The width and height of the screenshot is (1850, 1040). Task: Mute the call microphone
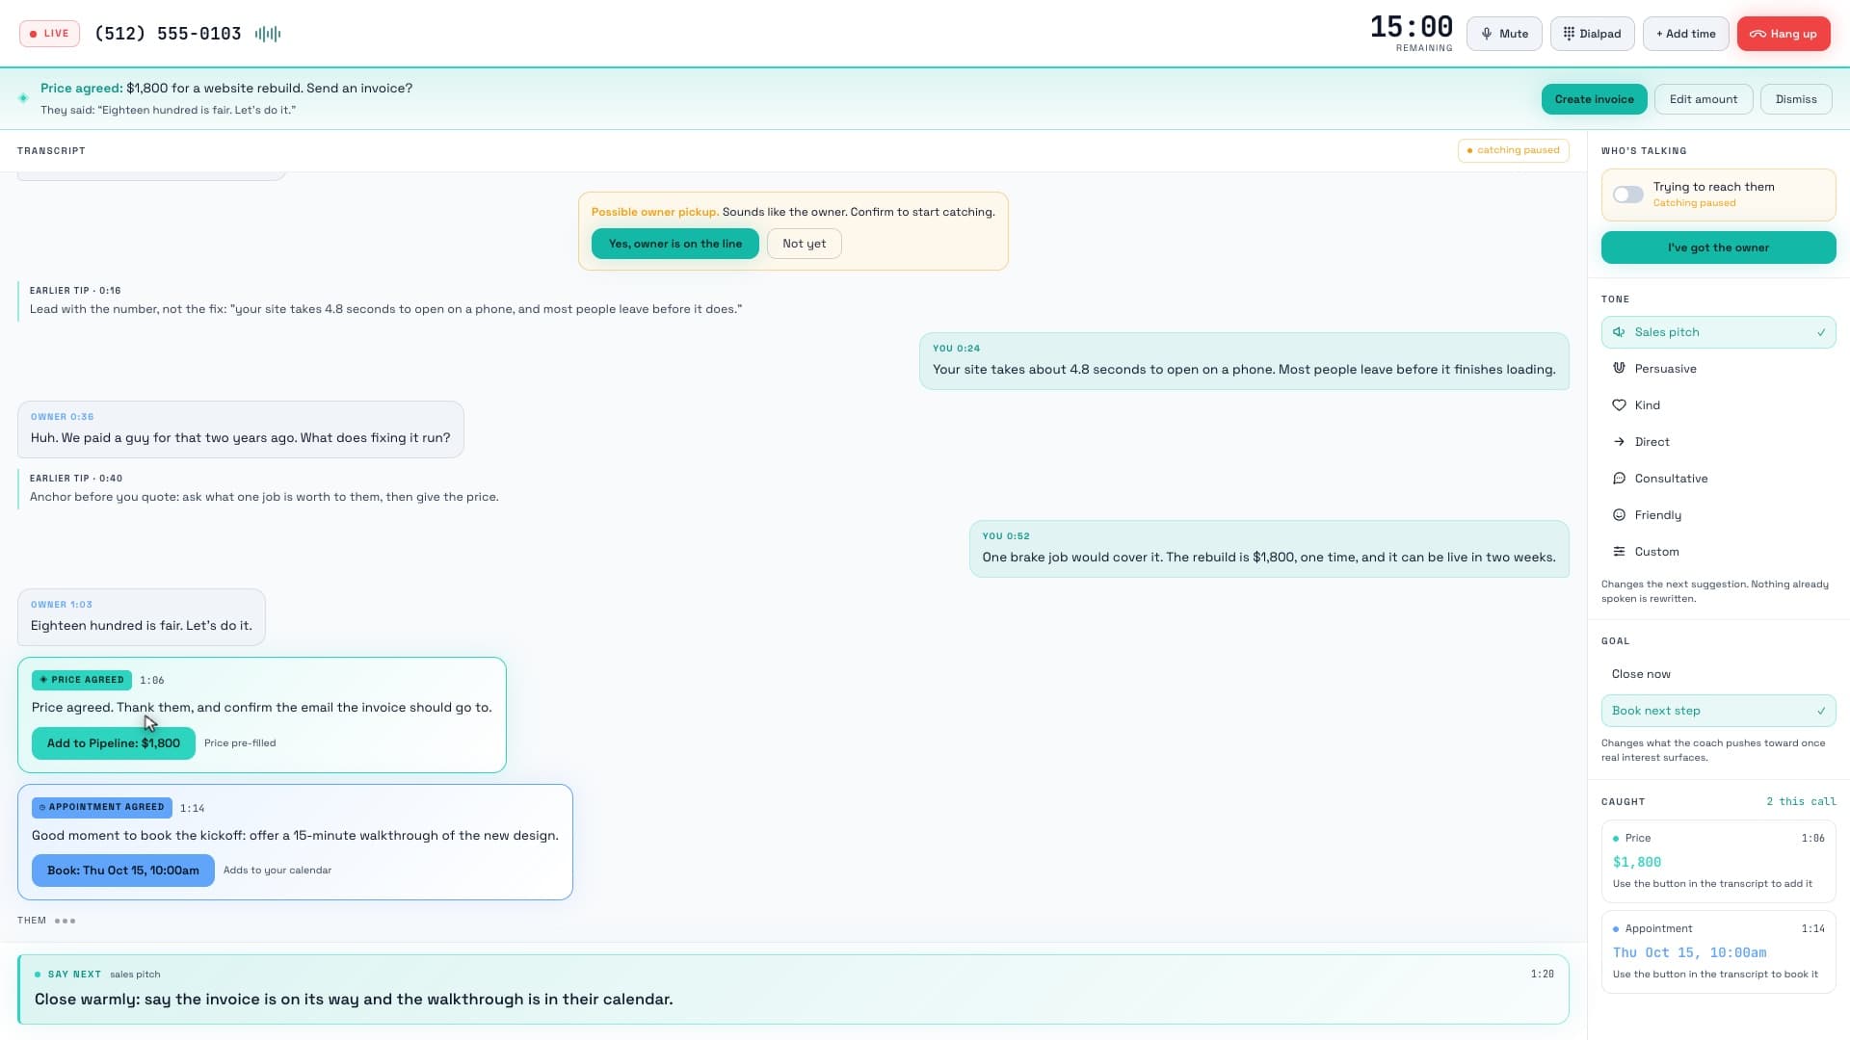pos(1504,34)
